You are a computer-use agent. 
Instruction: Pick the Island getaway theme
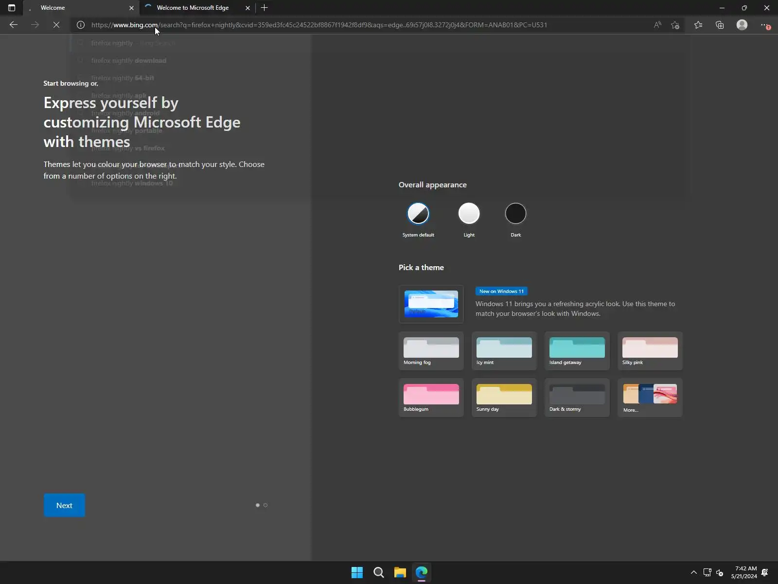[577, 351]
